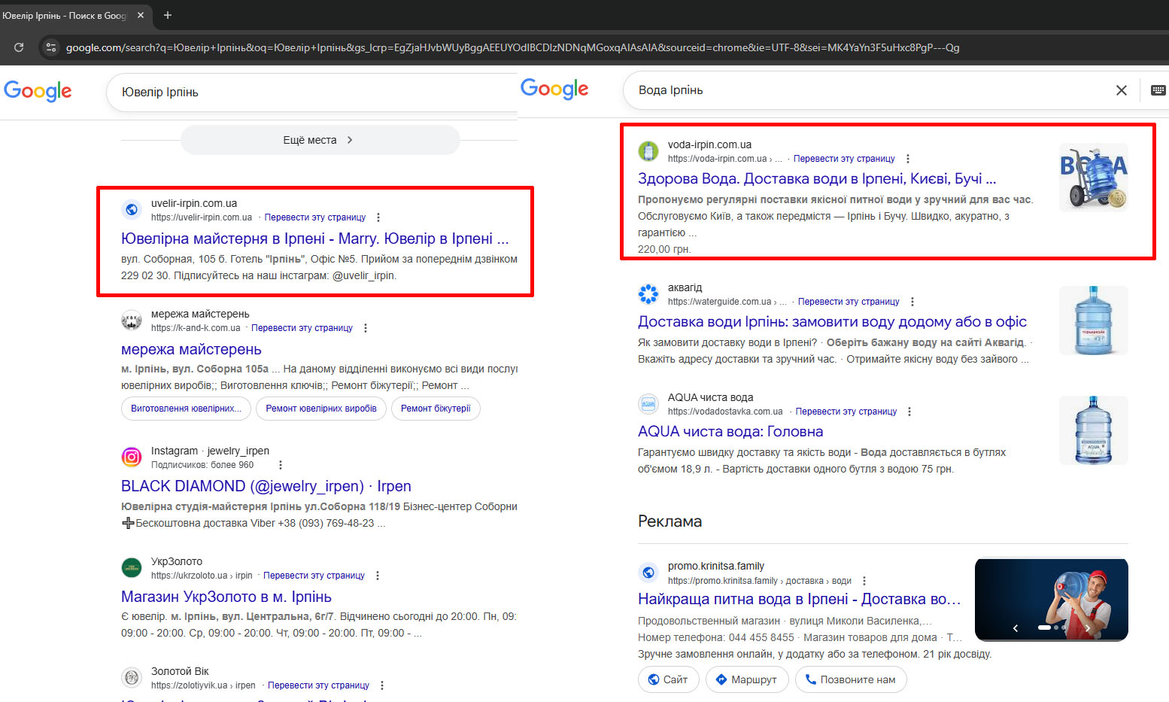Open the three-dot menu for waterguide.com.ua
Image resolution: width=1169 pixels, height=702 pixels.
point(912,302)
